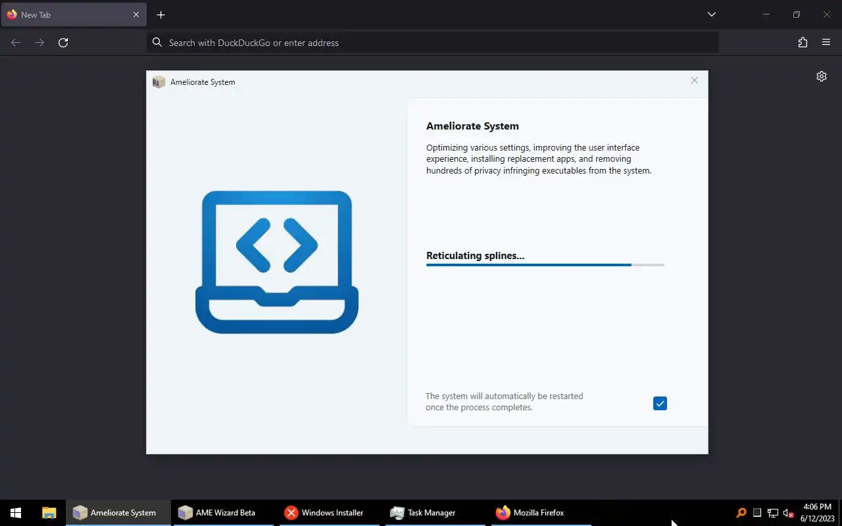The height and width of the screenshot is (526, 842).
Task: Switch to Ameliorate System taskbar item
Action: [118, 513]
